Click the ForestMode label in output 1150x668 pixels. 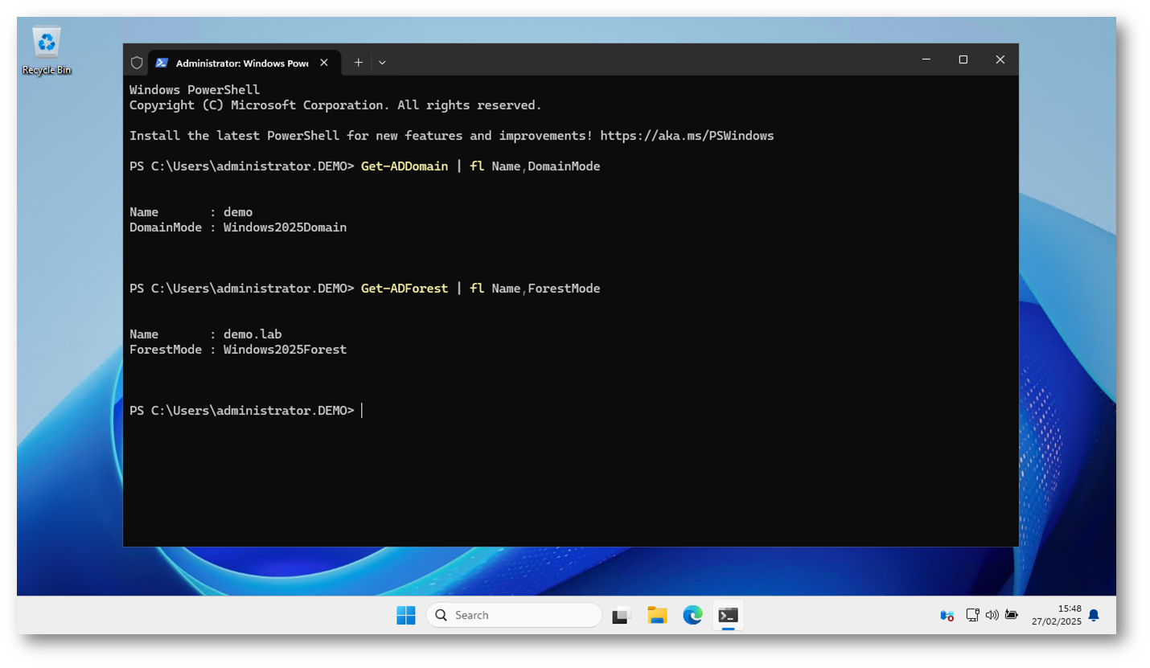[166, 350]
